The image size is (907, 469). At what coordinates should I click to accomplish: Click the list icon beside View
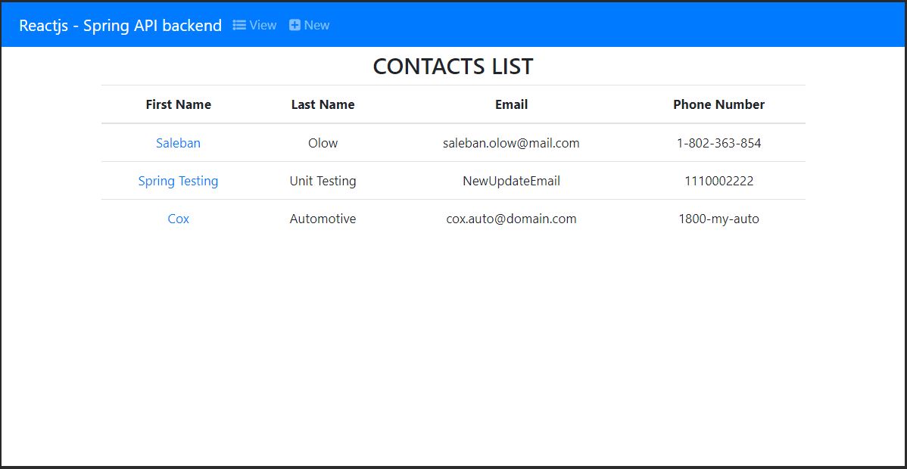coord(239,25)
